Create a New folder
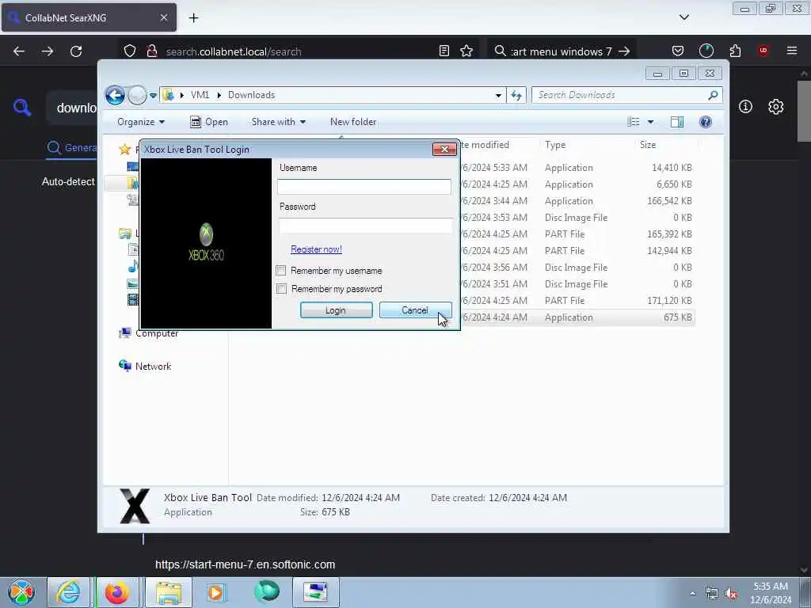811x608 pixels. pos(353,122)
